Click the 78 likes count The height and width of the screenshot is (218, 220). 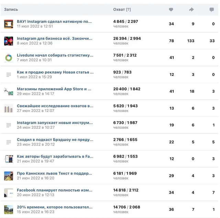pos(172,41)
